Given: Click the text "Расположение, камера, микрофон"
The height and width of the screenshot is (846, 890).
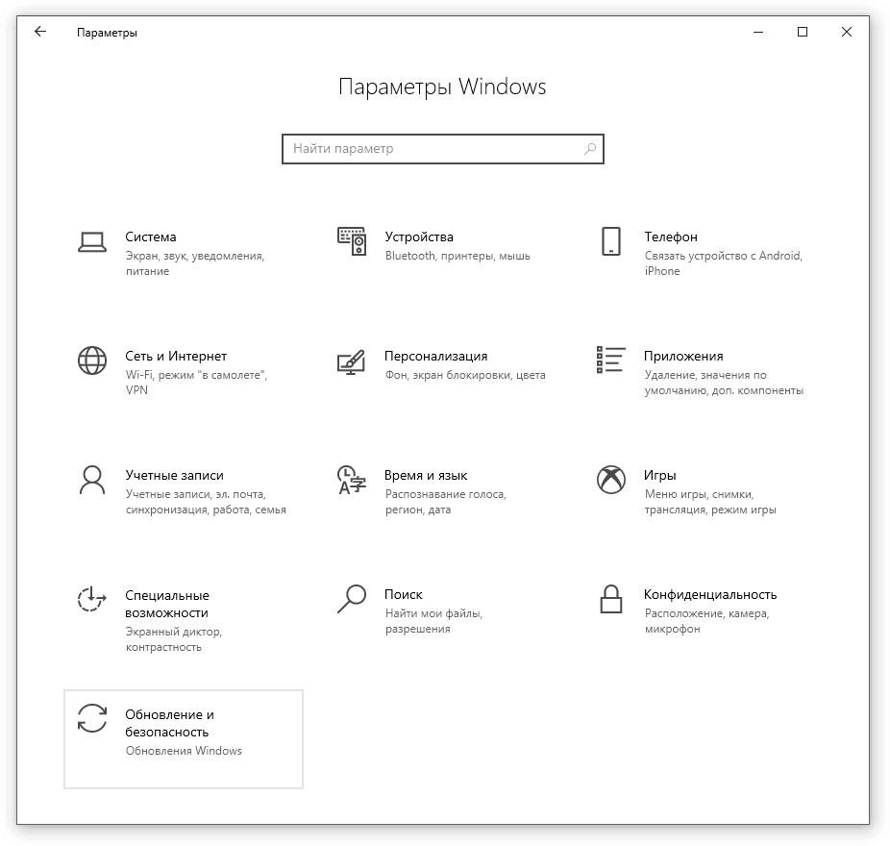Looking at the screenshot, I should (706, 621).
